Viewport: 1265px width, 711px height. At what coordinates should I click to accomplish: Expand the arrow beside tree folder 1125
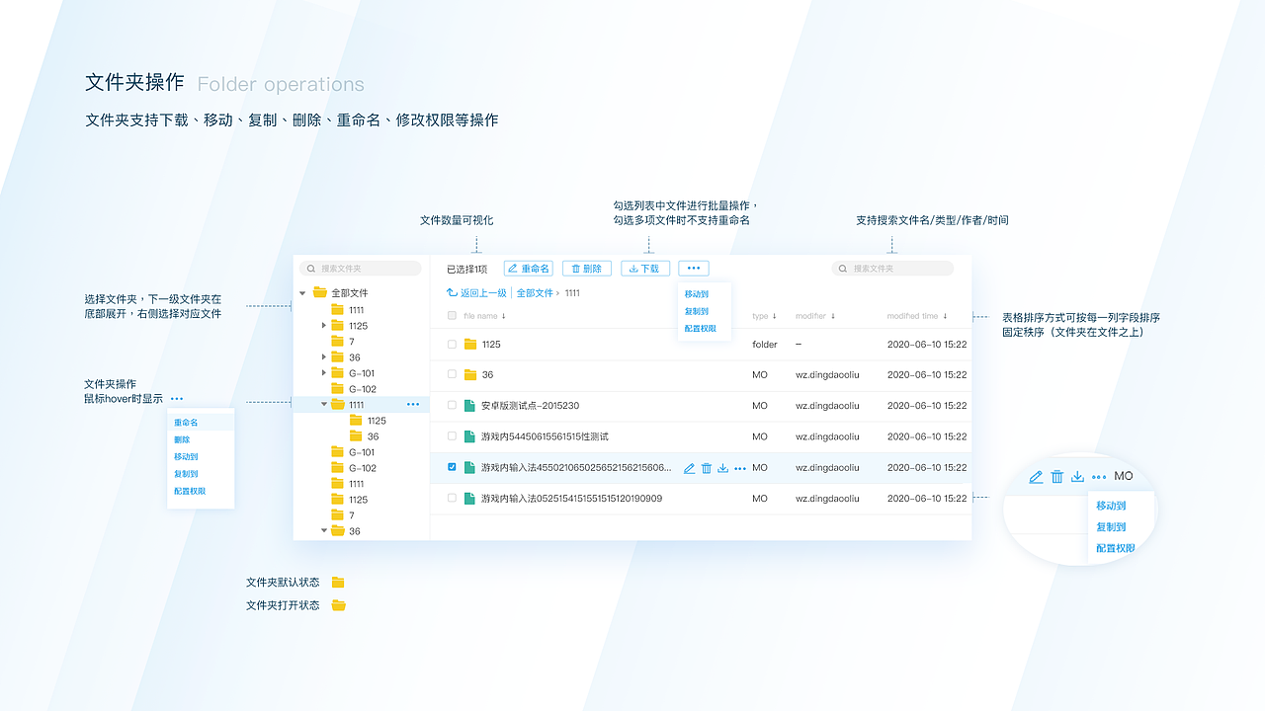point(324,325)
